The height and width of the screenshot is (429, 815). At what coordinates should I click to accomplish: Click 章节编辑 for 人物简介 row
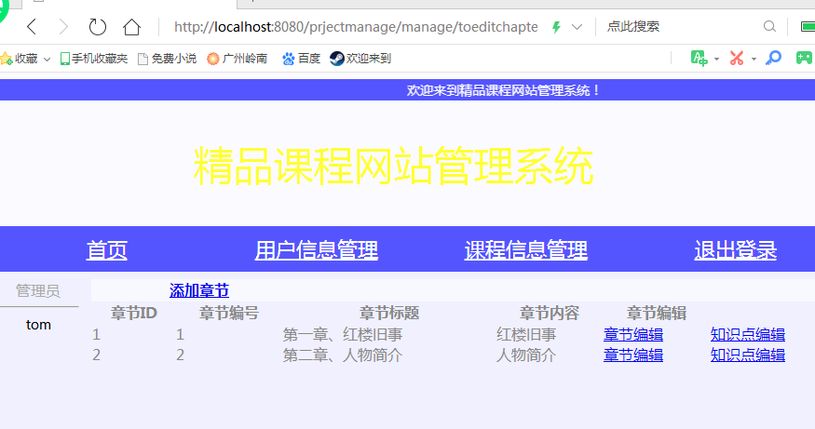633,355
